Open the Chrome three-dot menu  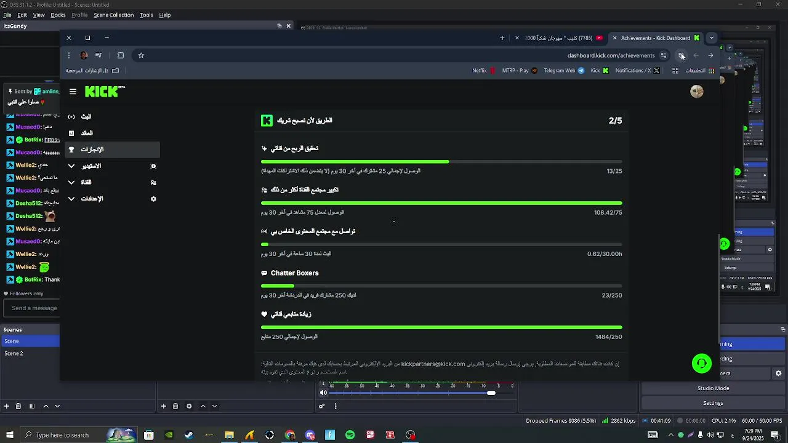(69, 55)
